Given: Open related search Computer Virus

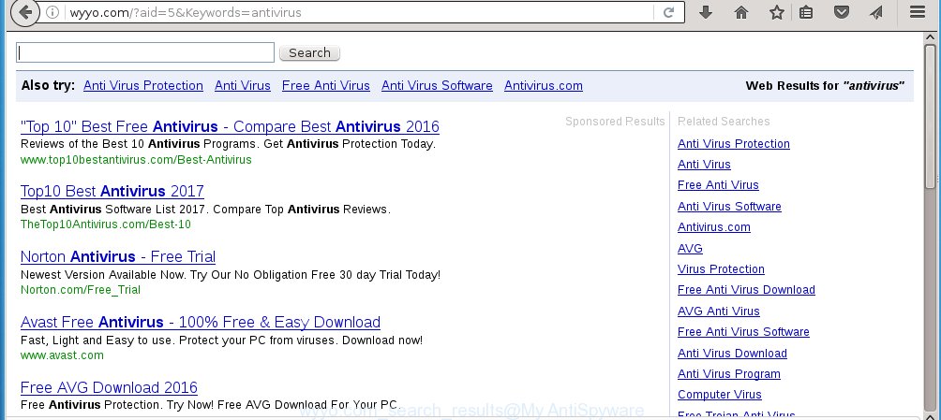Looking at the screenshot, I should pyautogui.click(x=720, y=395).
